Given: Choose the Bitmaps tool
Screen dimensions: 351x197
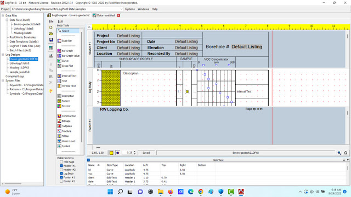Looking at the screenshot, I should click(x=64, y=121).
